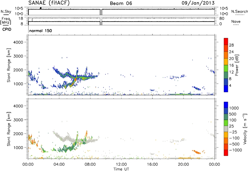Click the 20 label on Power colorbar

[231, 59]
